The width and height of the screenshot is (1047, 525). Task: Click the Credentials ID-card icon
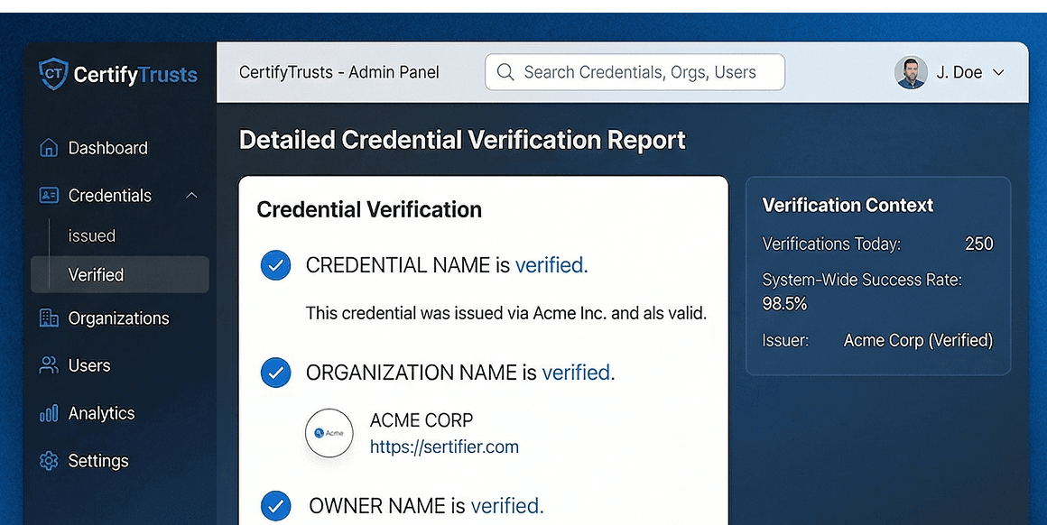pos(47,195)
